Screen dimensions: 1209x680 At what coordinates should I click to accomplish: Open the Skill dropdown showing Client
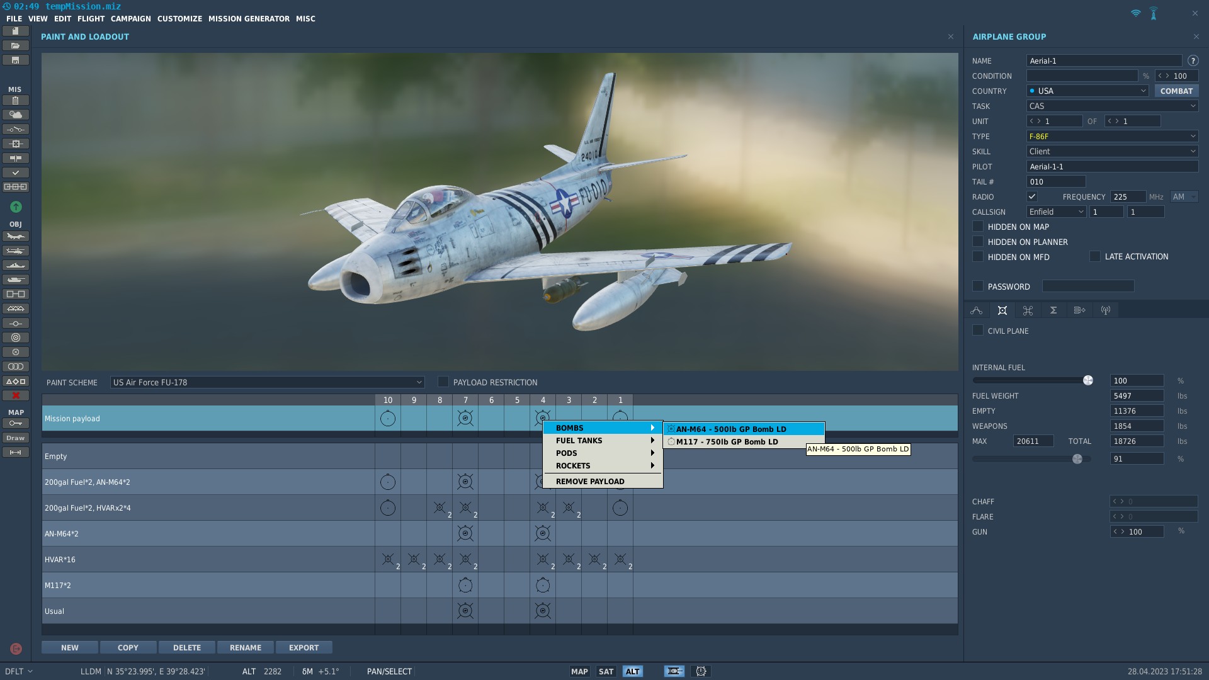(x=1112, y=151)
